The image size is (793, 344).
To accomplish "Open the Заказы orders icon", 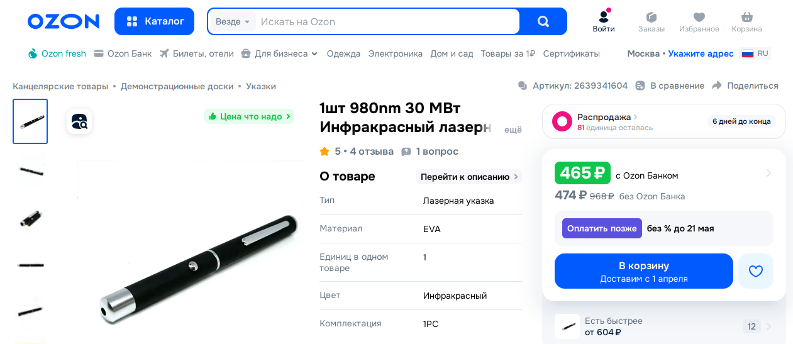I will pos(652,18).
